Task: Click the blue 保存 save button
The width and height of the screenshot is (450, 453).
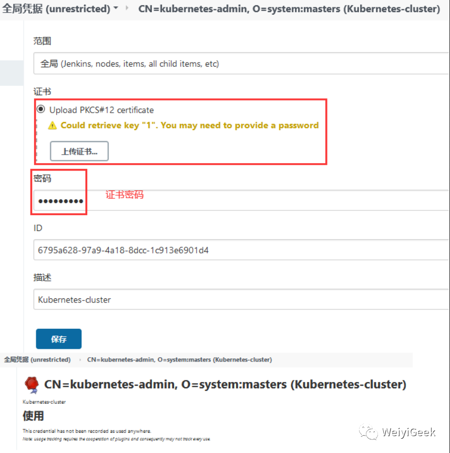Action: coord(58,339)
